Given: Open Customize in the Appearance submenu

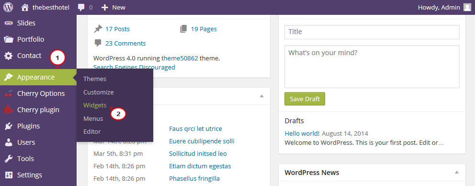Looking at the screenshot, I should click(x=99, y=92).
